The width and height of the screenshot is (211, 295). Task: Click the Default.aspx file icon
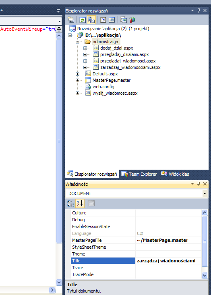88,74
